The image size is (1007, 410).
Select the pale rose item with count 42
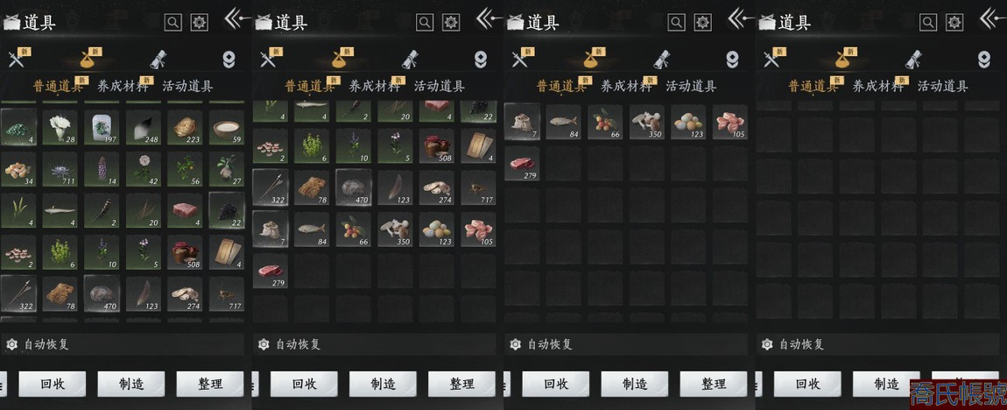coord(144,169)
